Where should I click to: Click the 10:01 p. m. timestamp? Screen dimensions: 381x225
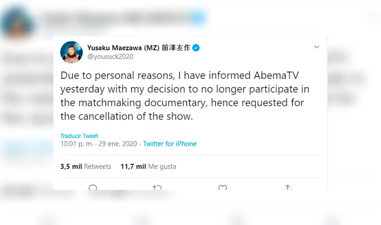point(76,144)
